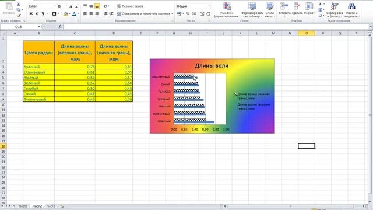Toggle bottom vertical alignment (highlighted)
This screenshot has height=210, width=373.
tap(97, 6)
